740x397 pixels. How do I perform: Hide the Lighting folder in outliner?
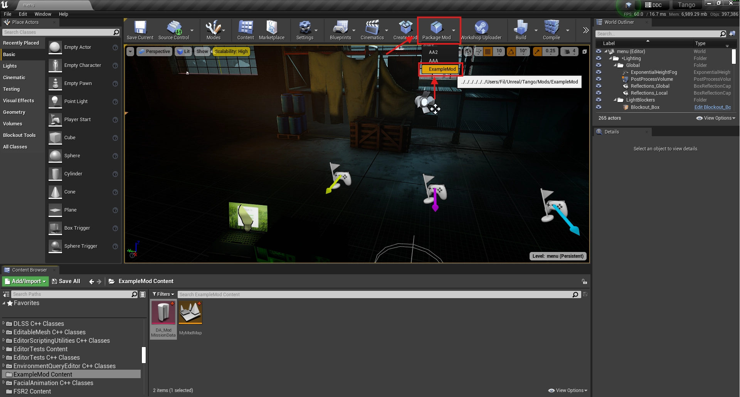pos(599,58)
